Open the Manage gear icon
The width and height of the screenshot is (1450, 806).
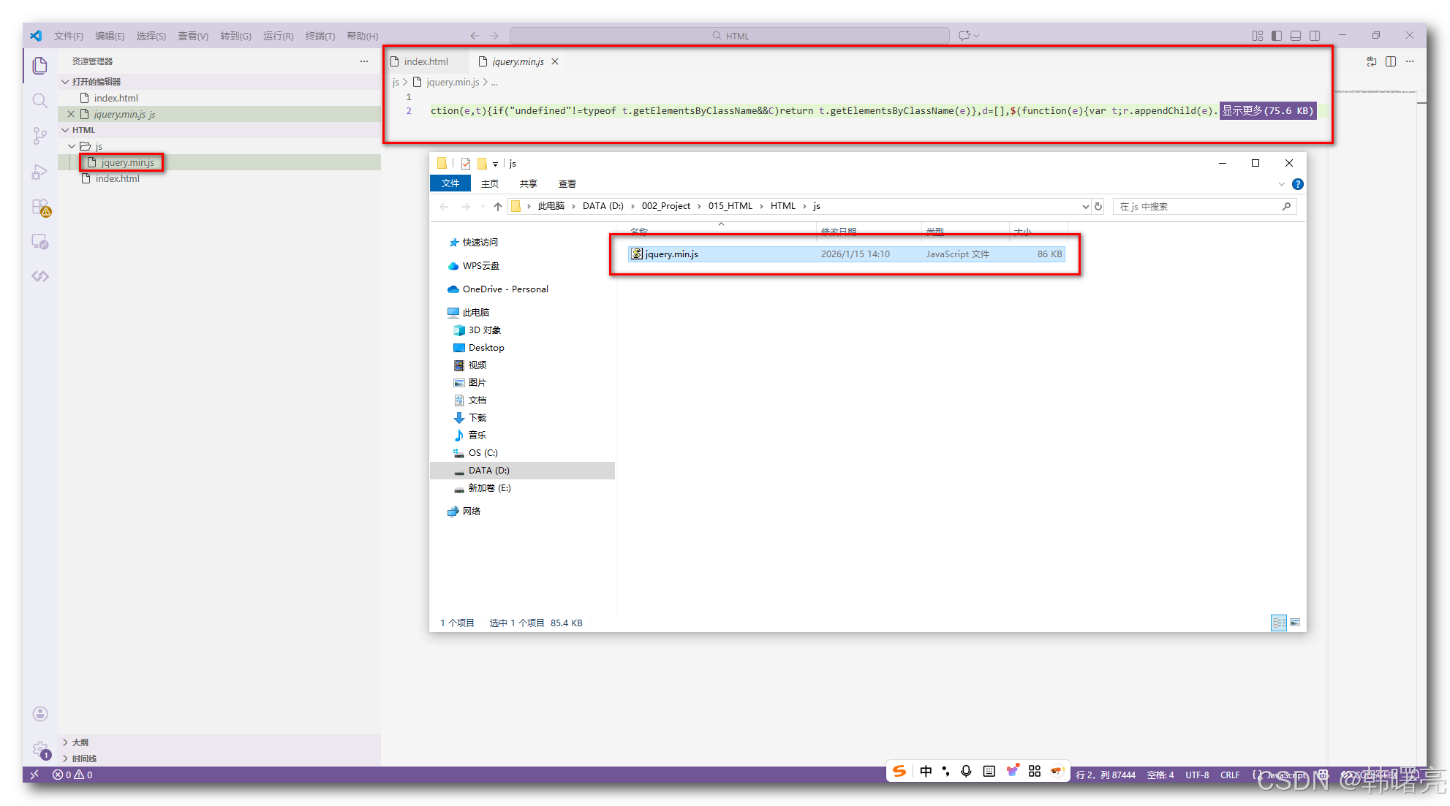point(40,748)
